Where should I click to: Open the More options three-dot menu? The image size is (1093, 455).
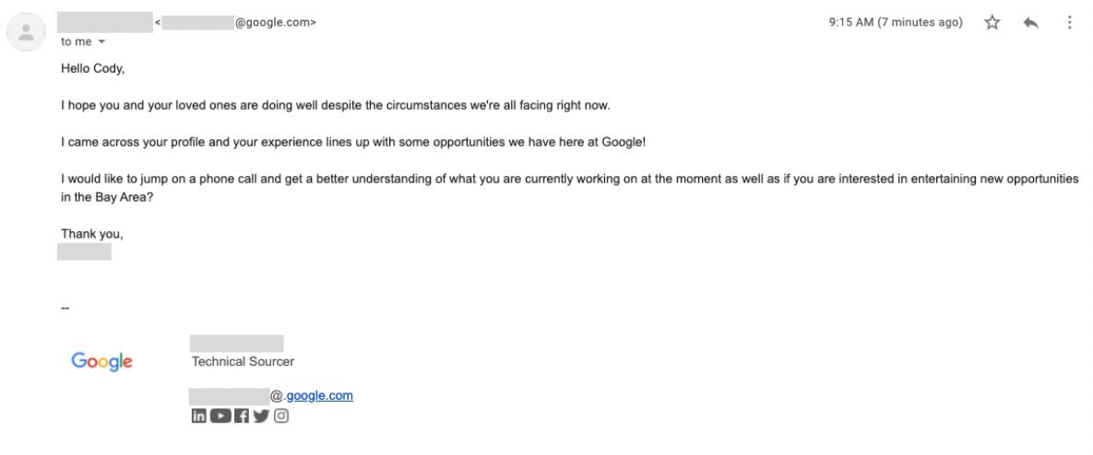(x=1070, y=23)
